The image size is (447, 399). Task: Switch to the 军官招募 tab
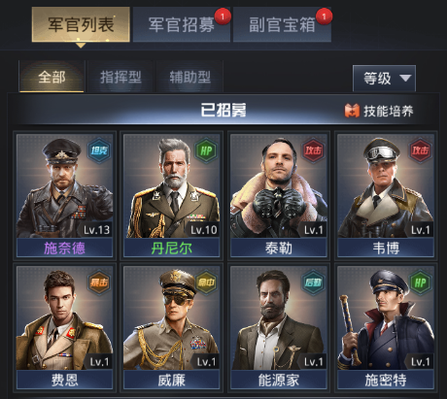(182, 24)
